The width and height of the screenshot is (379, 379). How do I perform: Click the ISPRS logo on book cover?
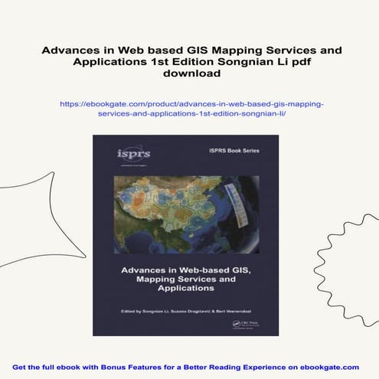(134, 155)
